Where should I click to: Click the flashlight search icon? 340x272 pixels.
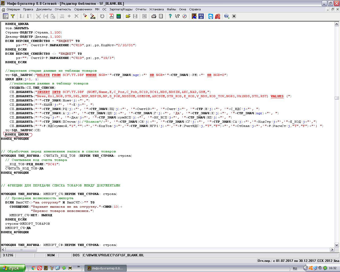click(86, 16)
